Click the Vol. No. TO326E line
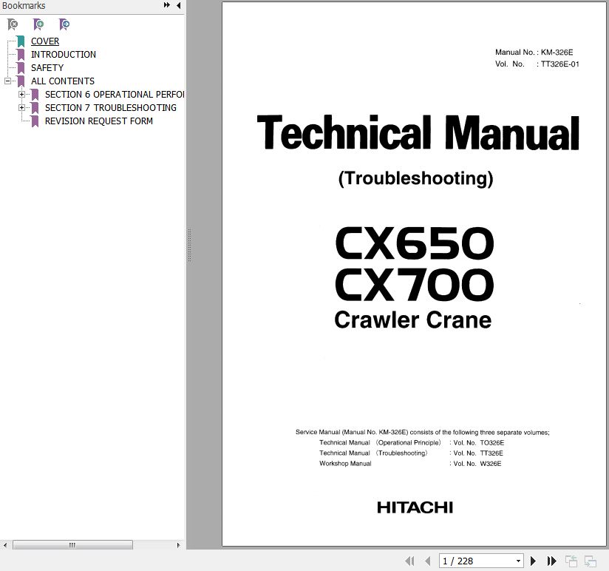 point(412,442)
